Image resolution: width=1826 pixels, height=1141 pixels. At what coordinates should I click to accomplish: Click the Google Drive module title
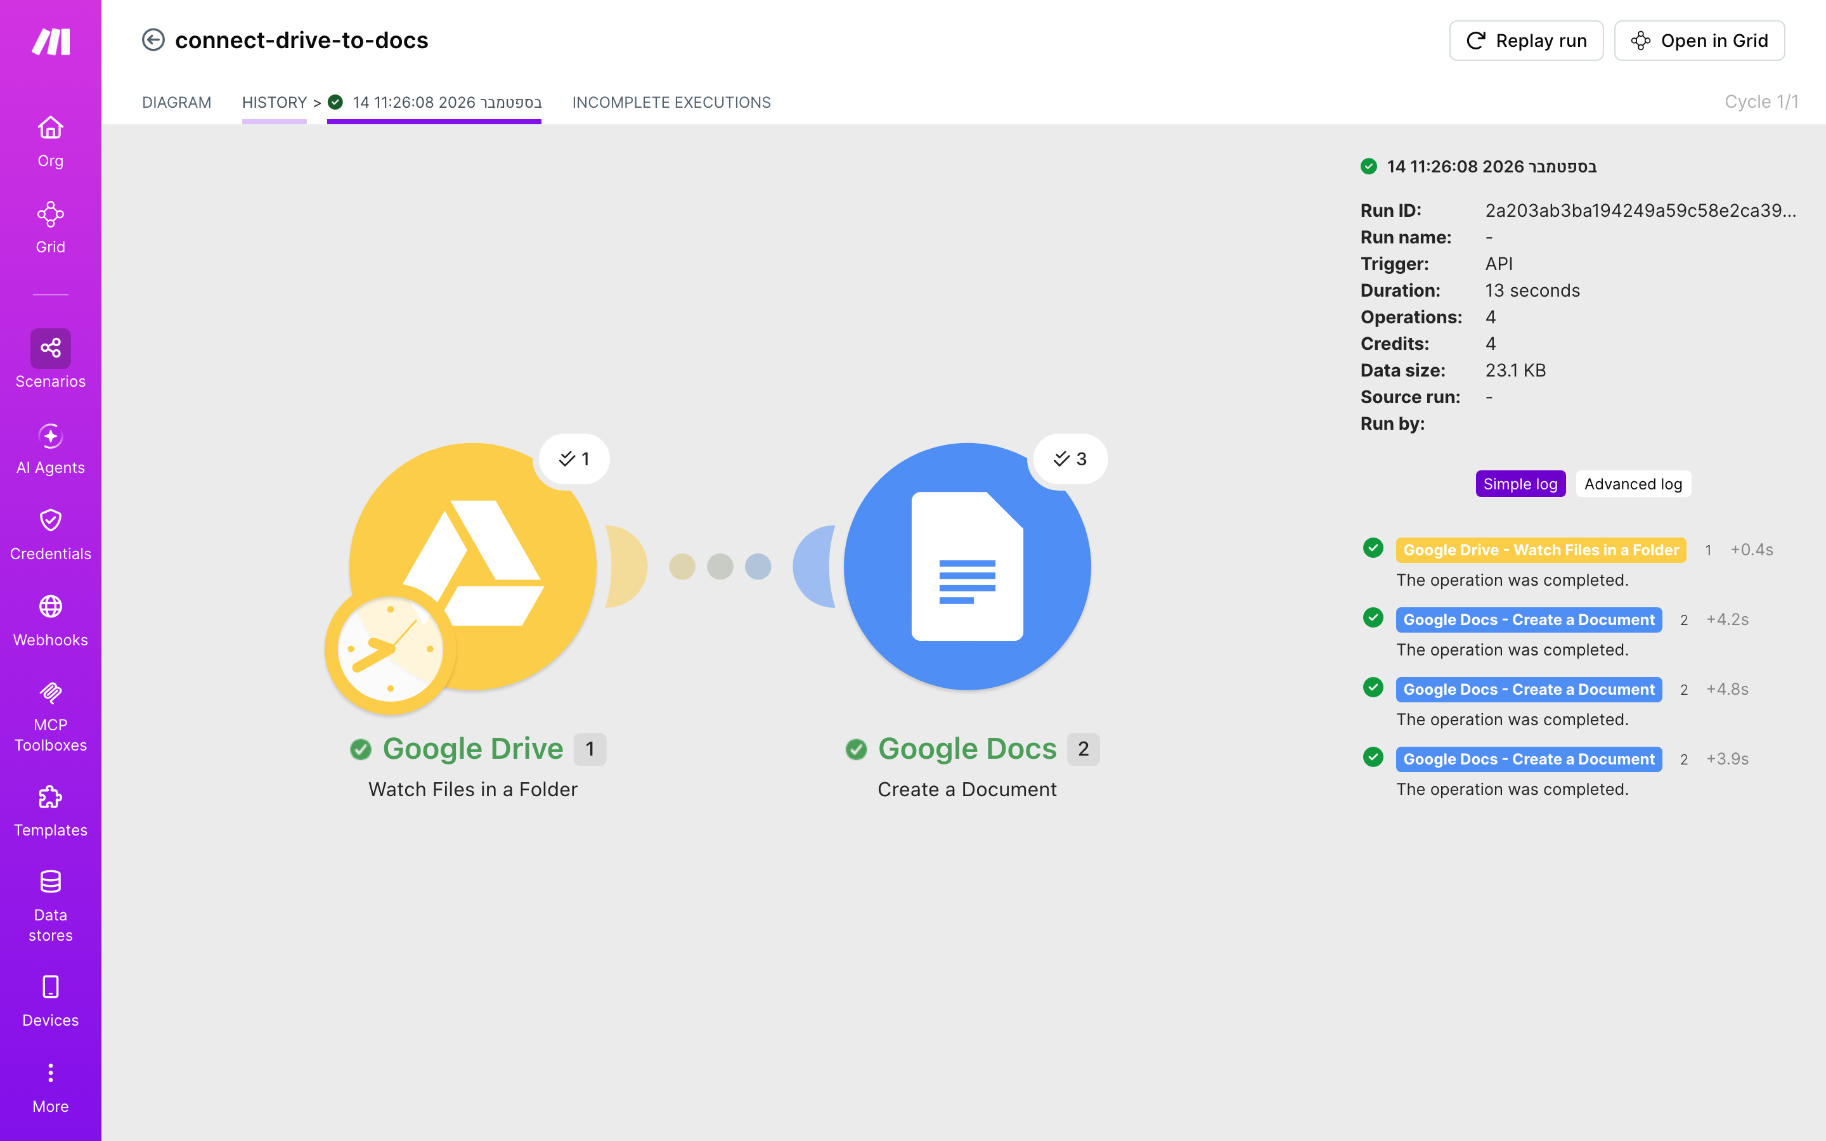473,749
